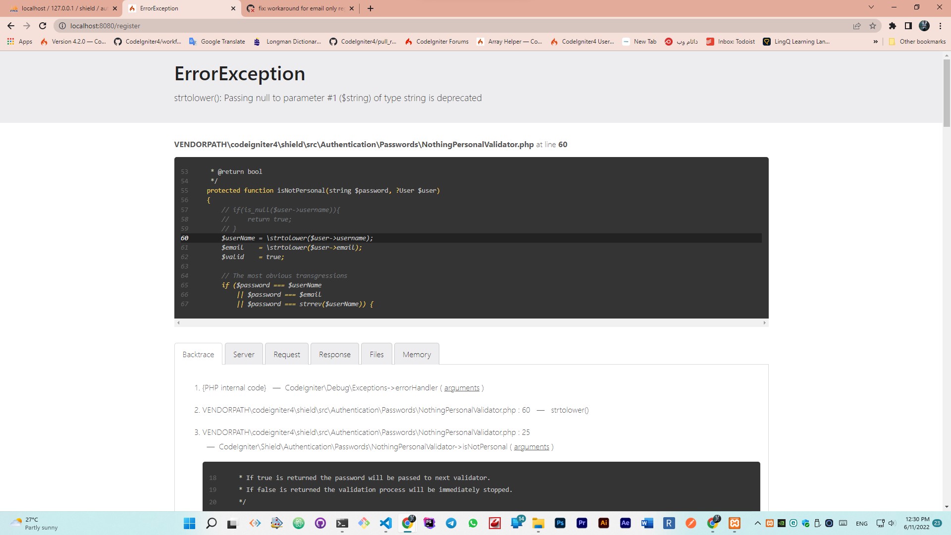Open the Memory tab
The image size is (951, 535).
[x=417, y=355]
